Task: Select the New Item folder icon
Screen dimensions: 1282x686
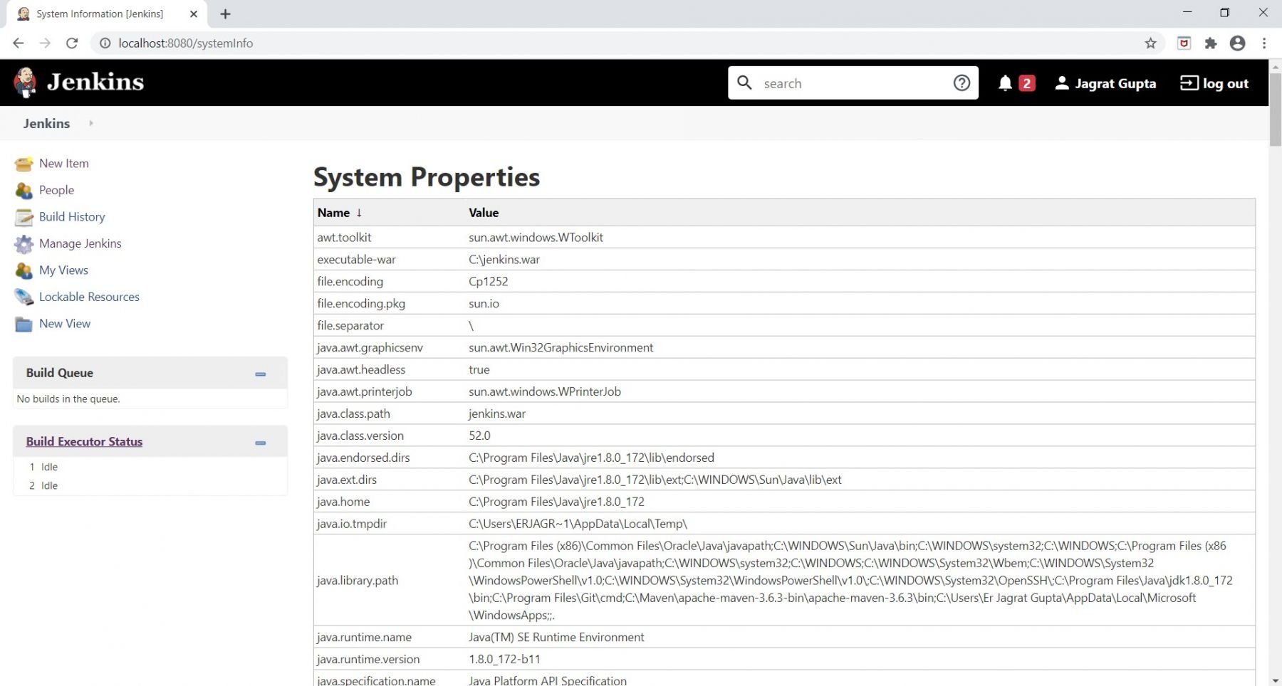Action: coord(24,163)
